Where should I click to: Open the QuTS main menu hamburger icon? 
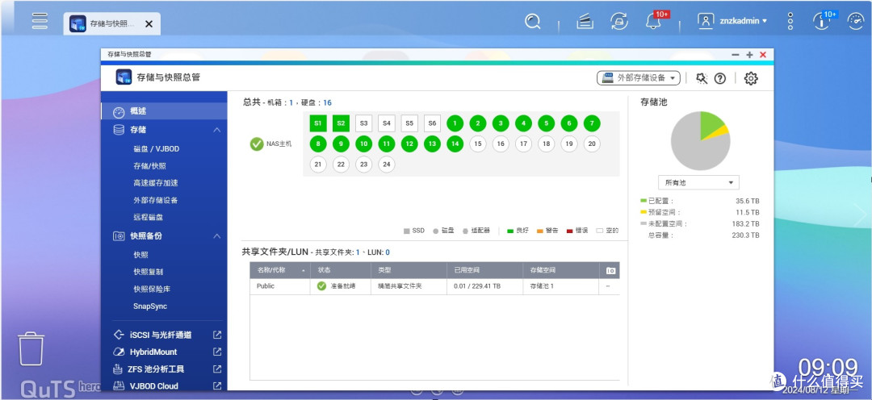(40, 20)
